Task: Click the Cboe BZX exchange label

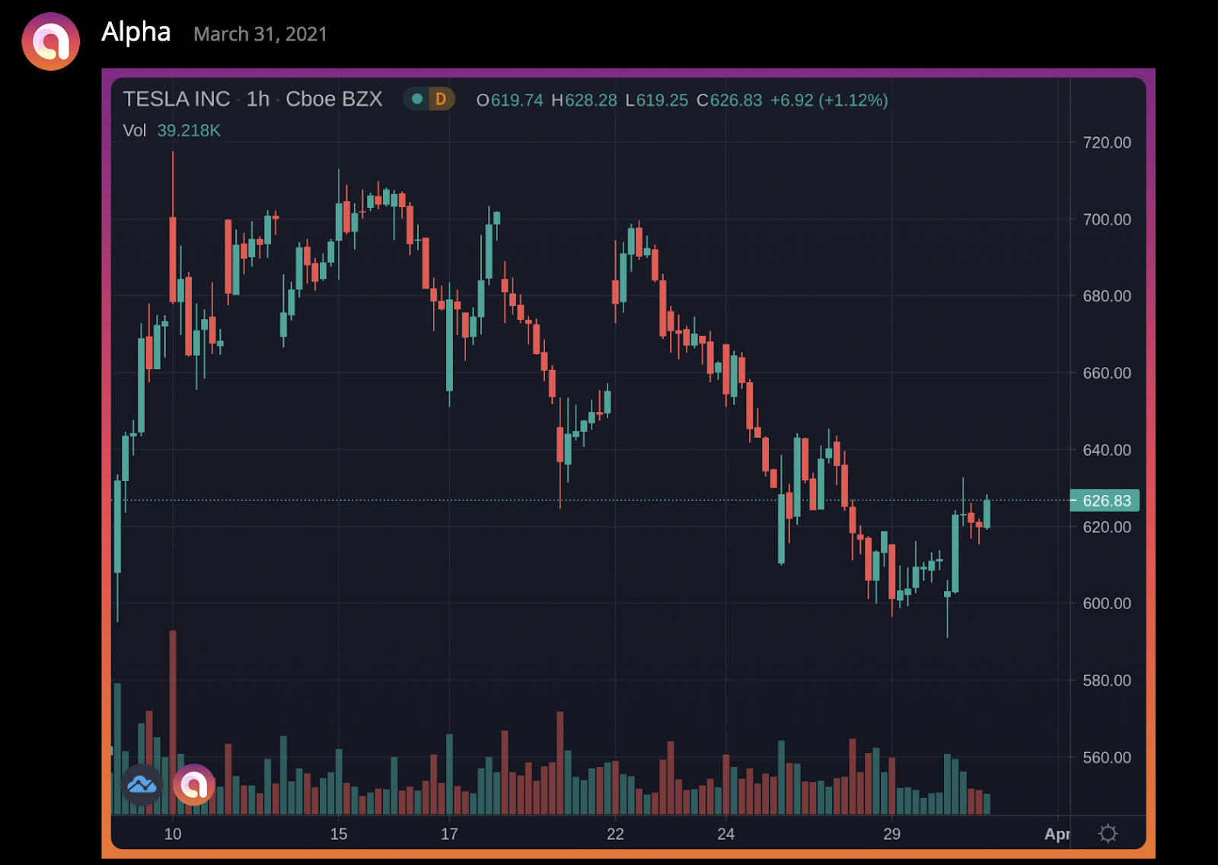Action: coord(334,99)
